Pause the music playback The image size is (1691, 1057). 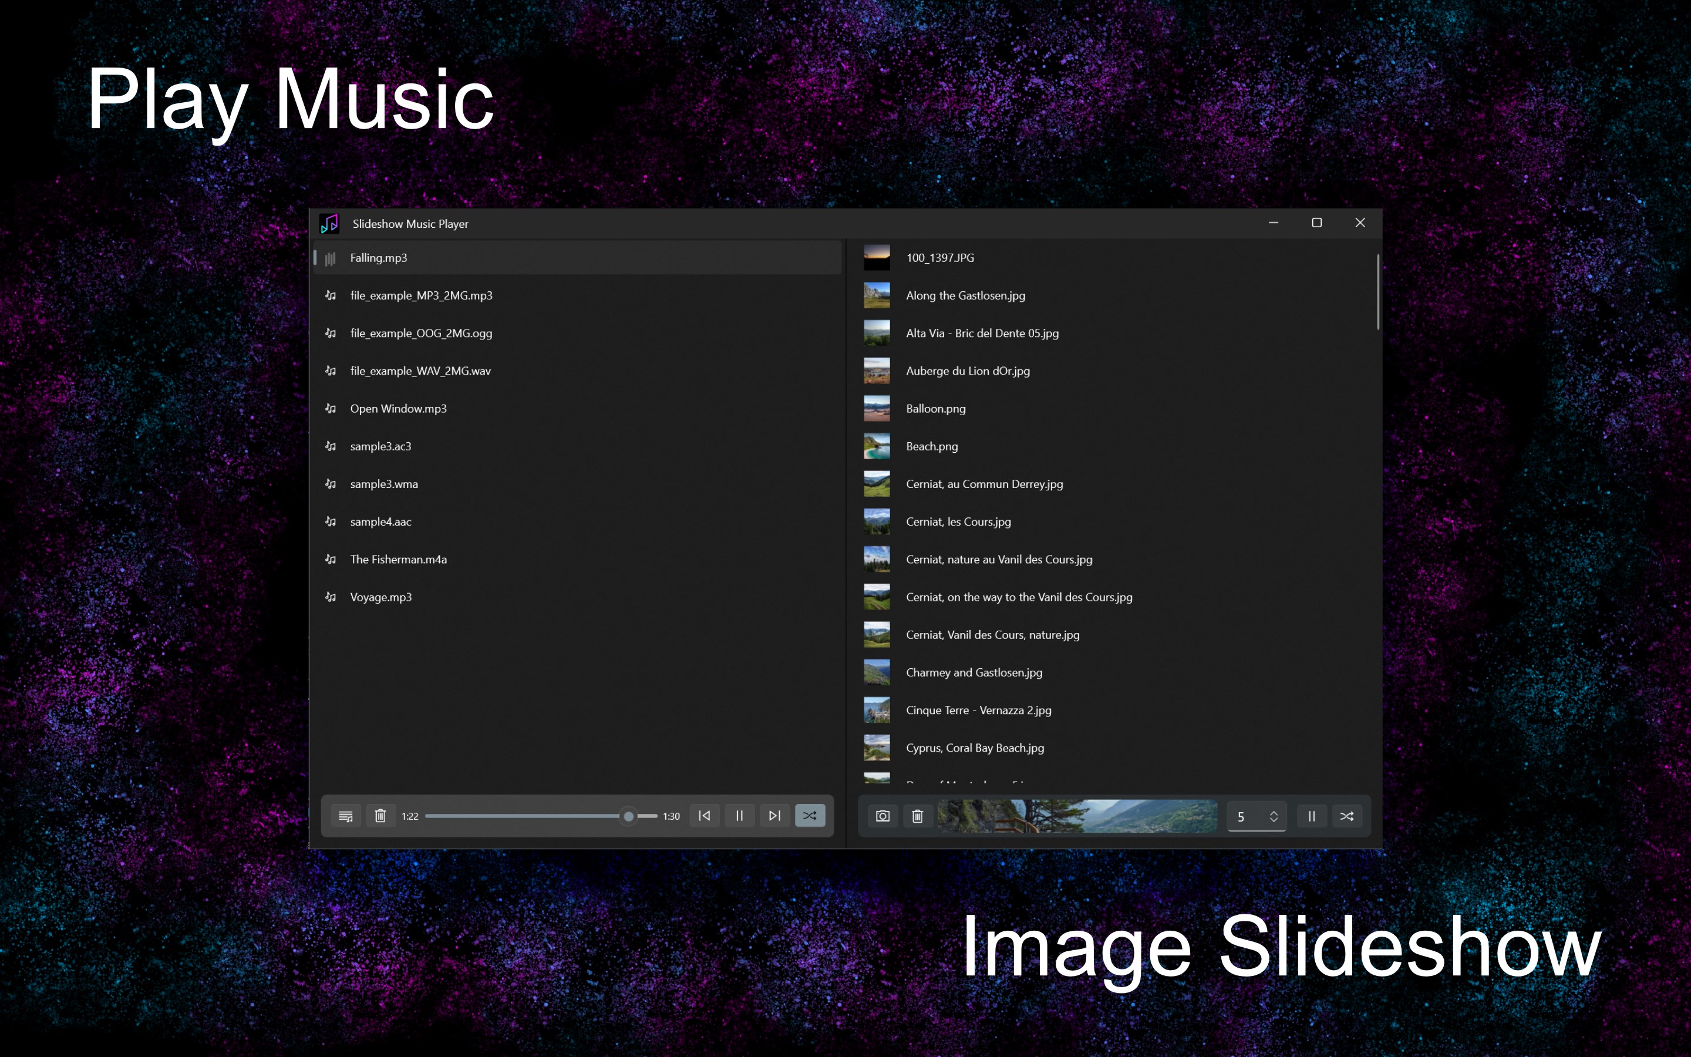pyautogui.click(x=739, y=816)
